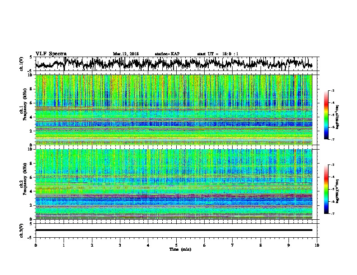
Task: Click the color scale bar beside ch.2 spectrogram
Action: click(326, 189)
